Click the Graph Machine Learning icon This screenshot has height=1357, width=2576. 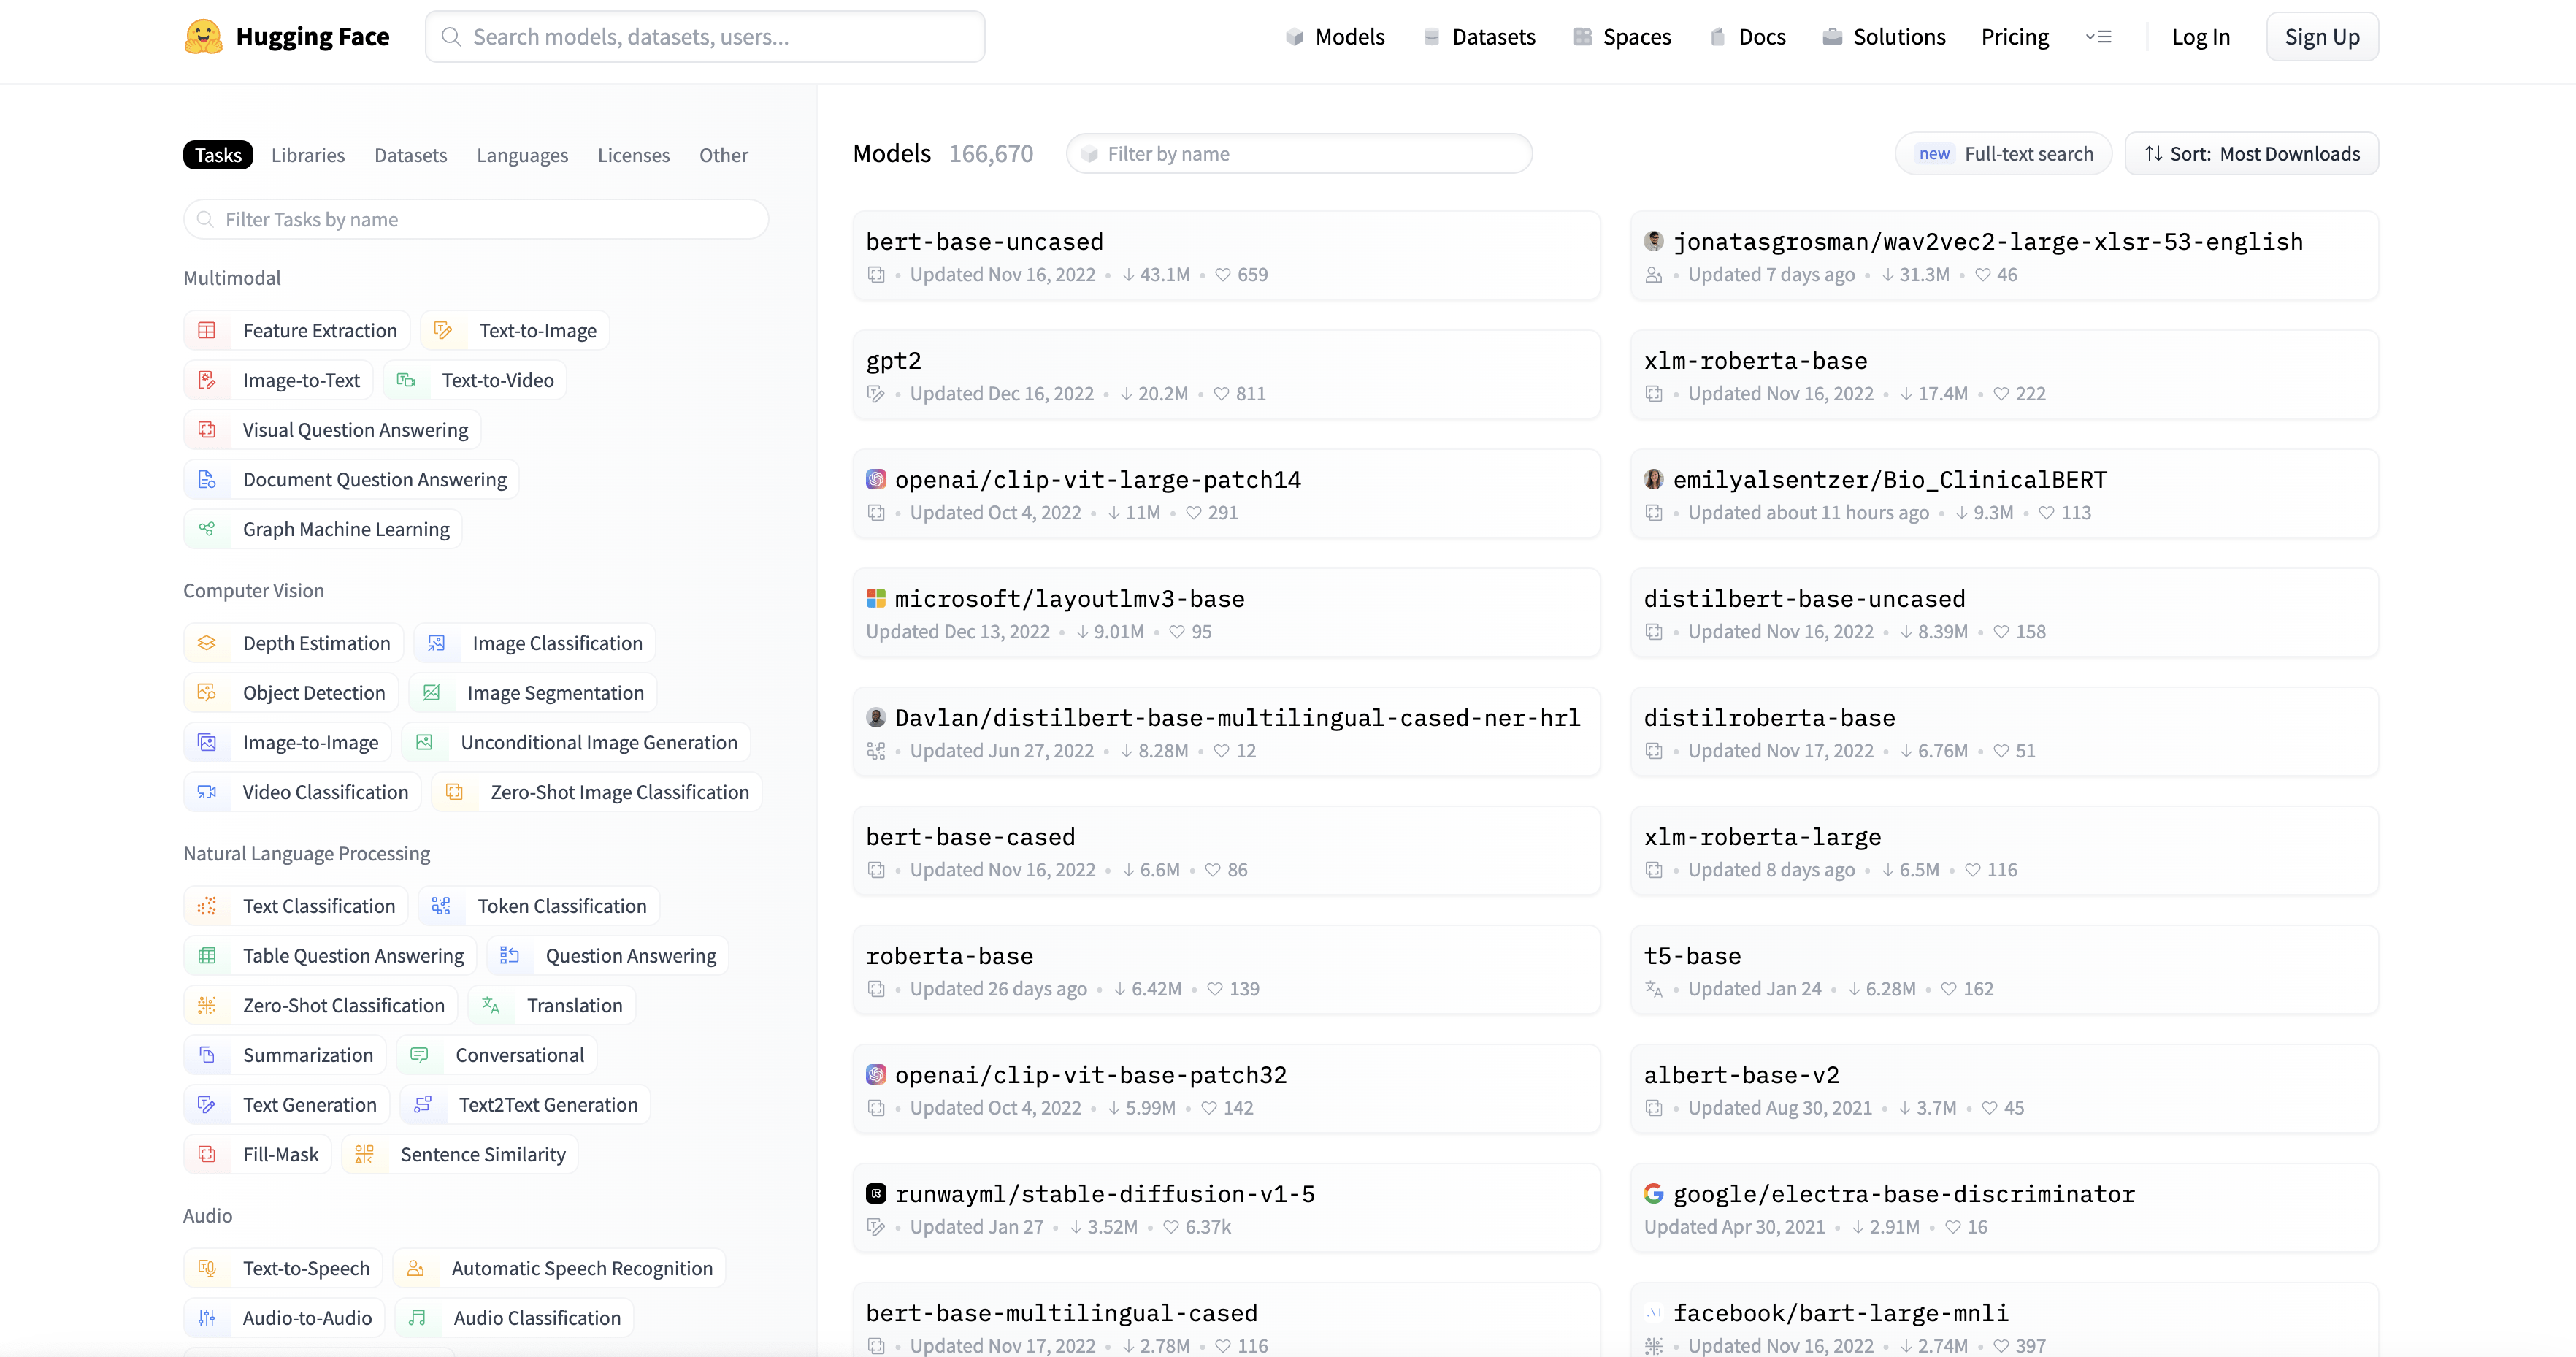pyautogui.click(x=207, y=529)
